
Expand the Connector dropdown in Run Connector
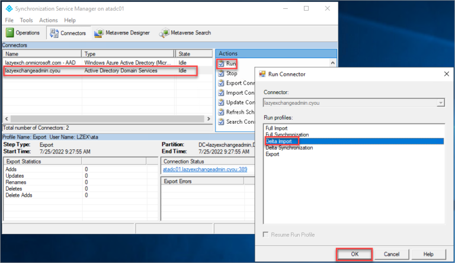click(x=440, y=102)
